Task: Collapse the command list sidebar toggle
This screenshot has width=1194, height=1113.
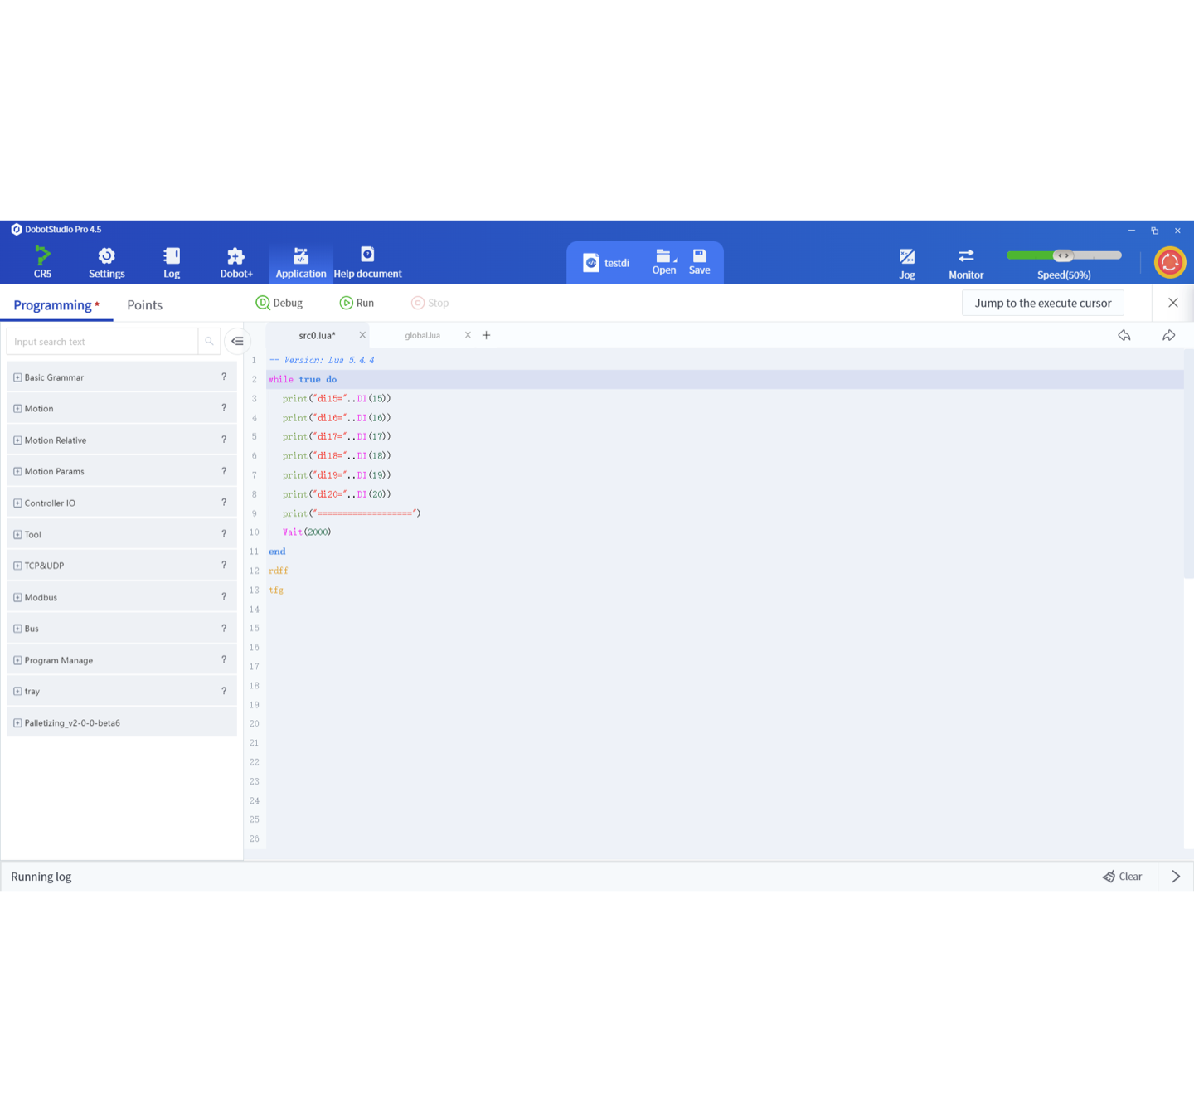Action: click(237, 341)
